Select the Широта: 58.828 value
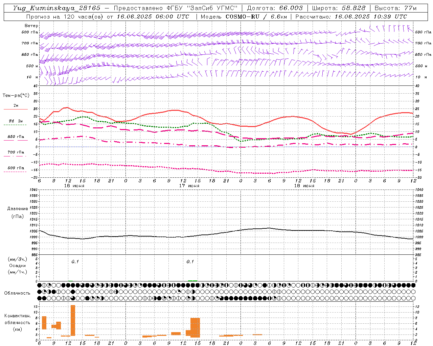This screenshot has height=346, width=433. (x=339, y=8)
